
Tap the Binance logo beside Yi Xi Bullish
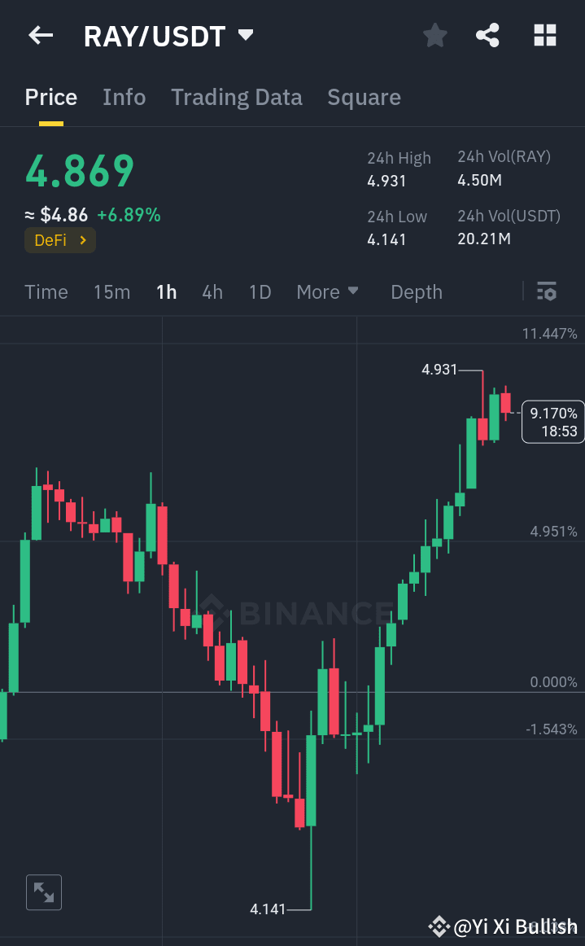click(x=439, y=926)
